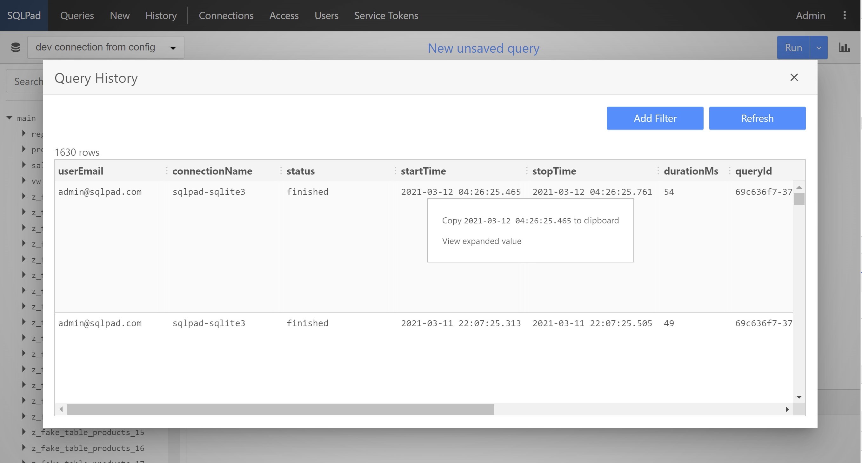Click the durationMs column resize handle
This screenshot has height=463, width=862.
tap(730, 171)
